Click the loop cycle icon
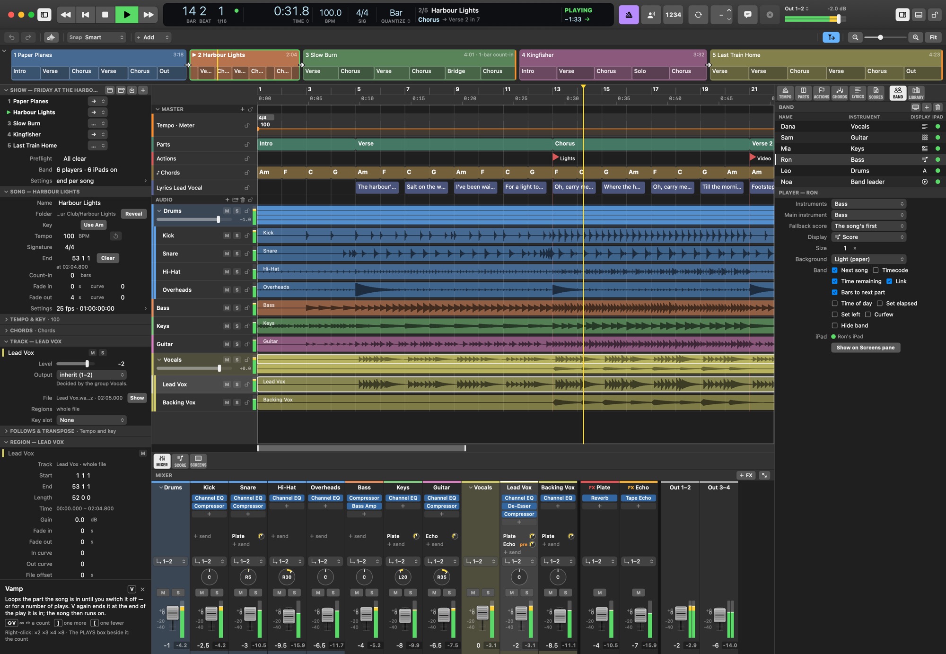The image size is (946, 654). [698, 15]
